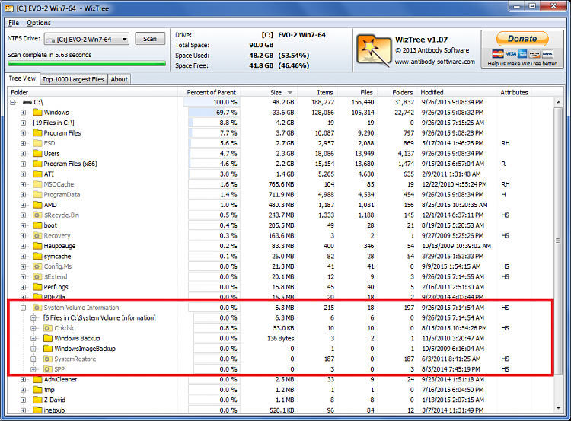
Task: Click the Recovery system folder icon
Action: [x=37, y=236]
